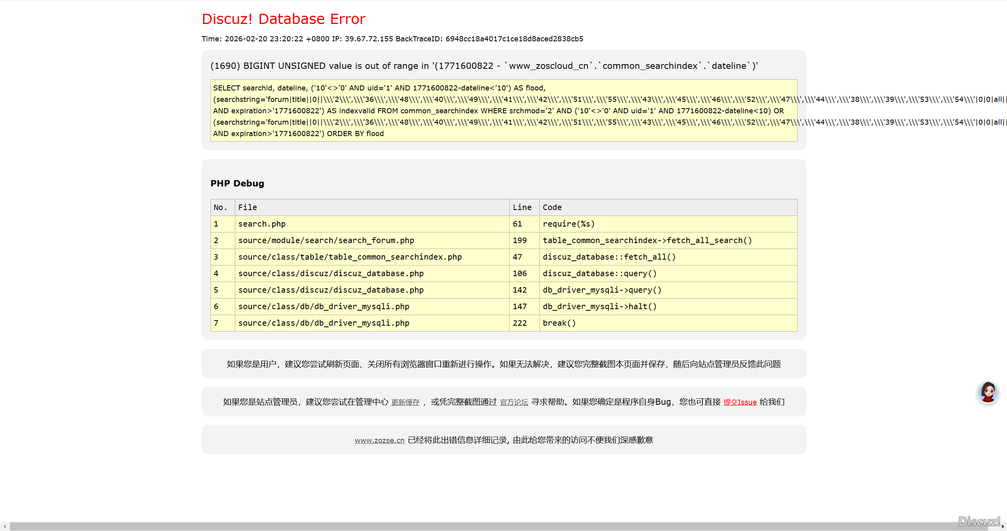Click the table_common_searchindex.php file path
Screen dimensions: 1007x531
pos(350,257)
